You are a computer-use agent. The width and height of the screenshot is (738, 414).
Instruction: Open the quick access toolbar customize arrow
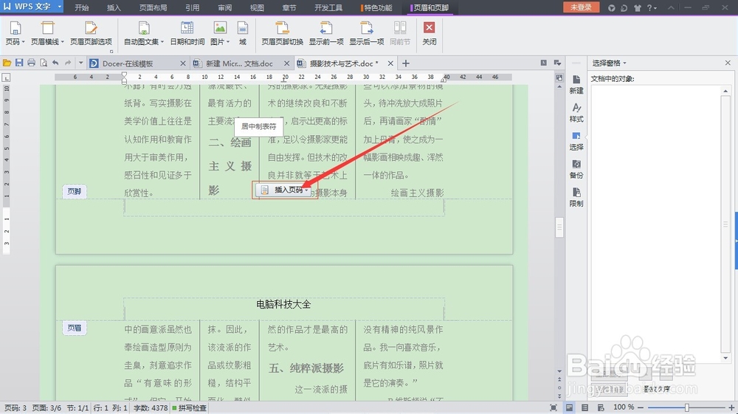tap(80, 63)
